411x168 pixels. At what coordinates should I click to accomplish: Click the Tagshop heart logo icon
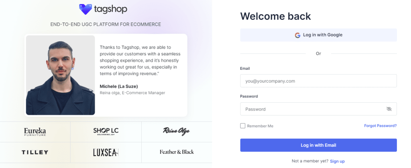tap(85, 9)
